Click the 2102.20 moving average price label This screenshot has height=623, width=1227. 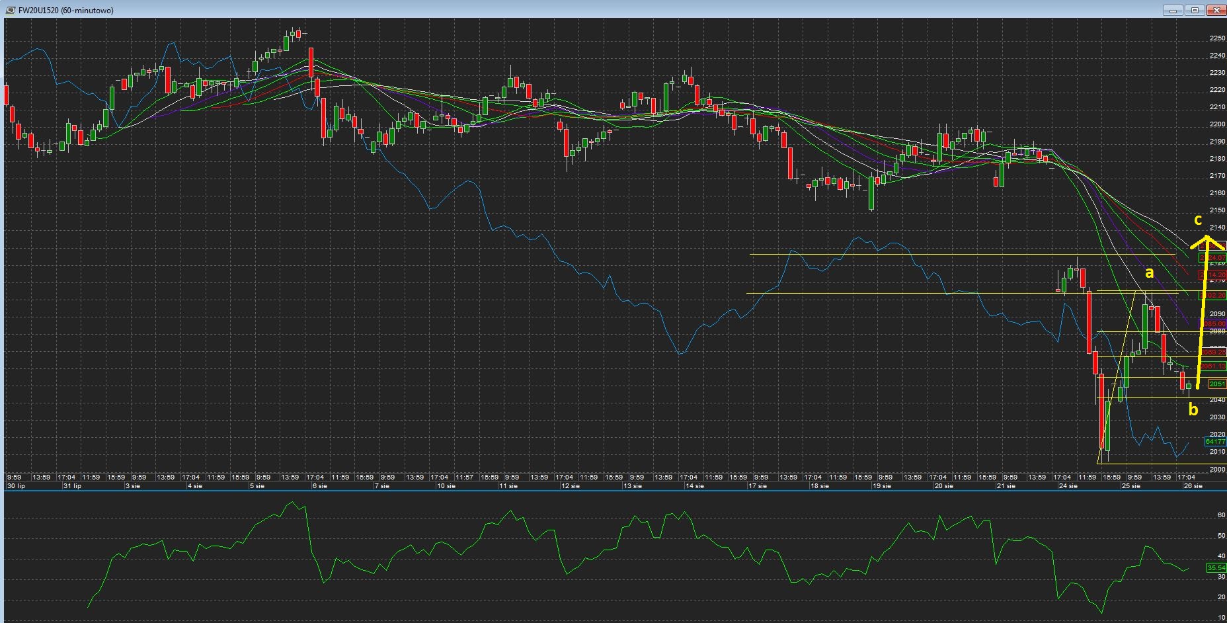point(1215,295)
